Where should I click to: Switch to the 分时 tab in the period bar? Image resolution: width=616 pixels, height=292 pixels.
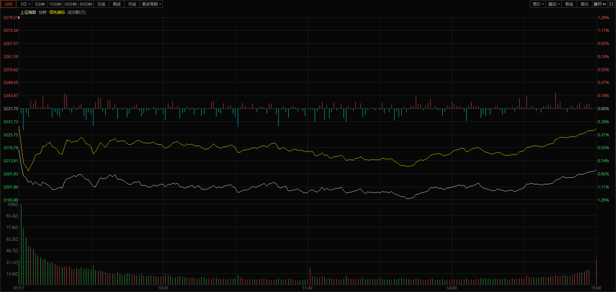pyautogui.click(x=8, y=4)
